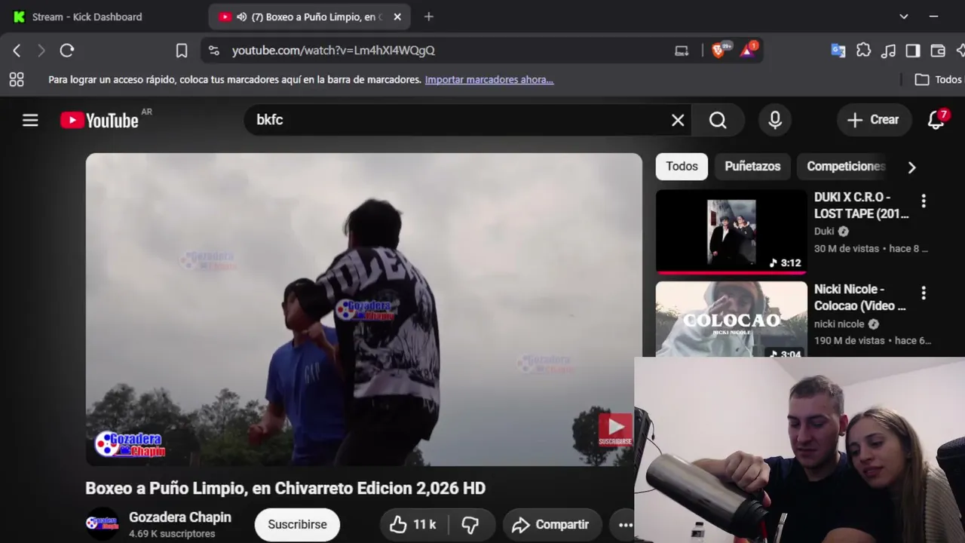Click Importar marcadores ahora link
Viewport: 965px width, 543px height.
[x=489, y=79]
